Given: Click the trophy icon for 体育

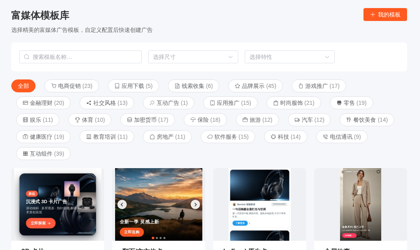Looking at the screenshot, I should (78, 120).
